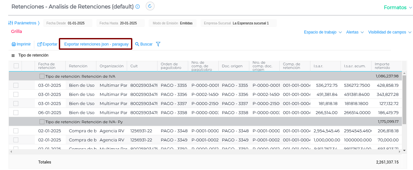Click the Imprimir printer icon
Viewport: 413px width, 170px height.
14,44
